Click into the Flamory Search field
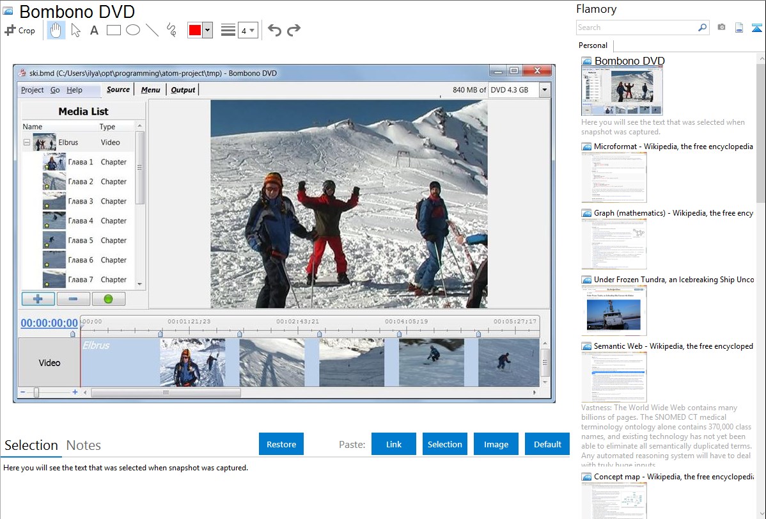Image resolution: width=766 pixels, height=519 pixels. click(x=636, y=28)
